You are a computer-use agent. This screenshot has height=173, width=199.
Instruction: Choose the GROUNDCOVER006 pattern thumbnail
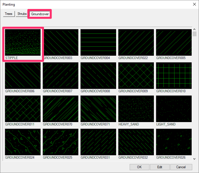pos(23,76)
